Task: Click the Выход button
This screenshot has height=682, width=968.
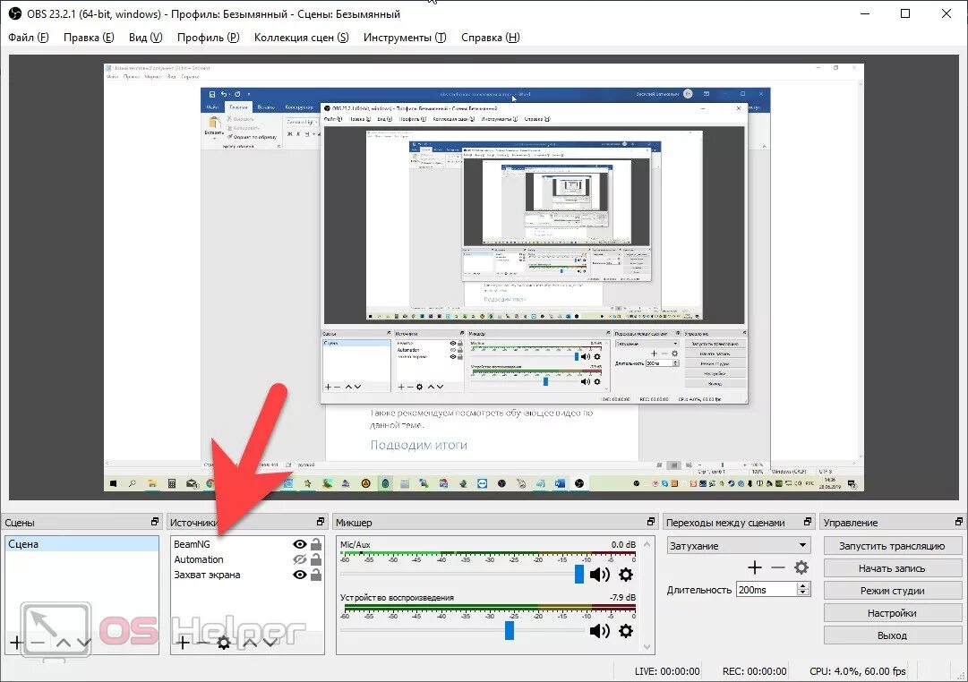Action: [892, 635]
